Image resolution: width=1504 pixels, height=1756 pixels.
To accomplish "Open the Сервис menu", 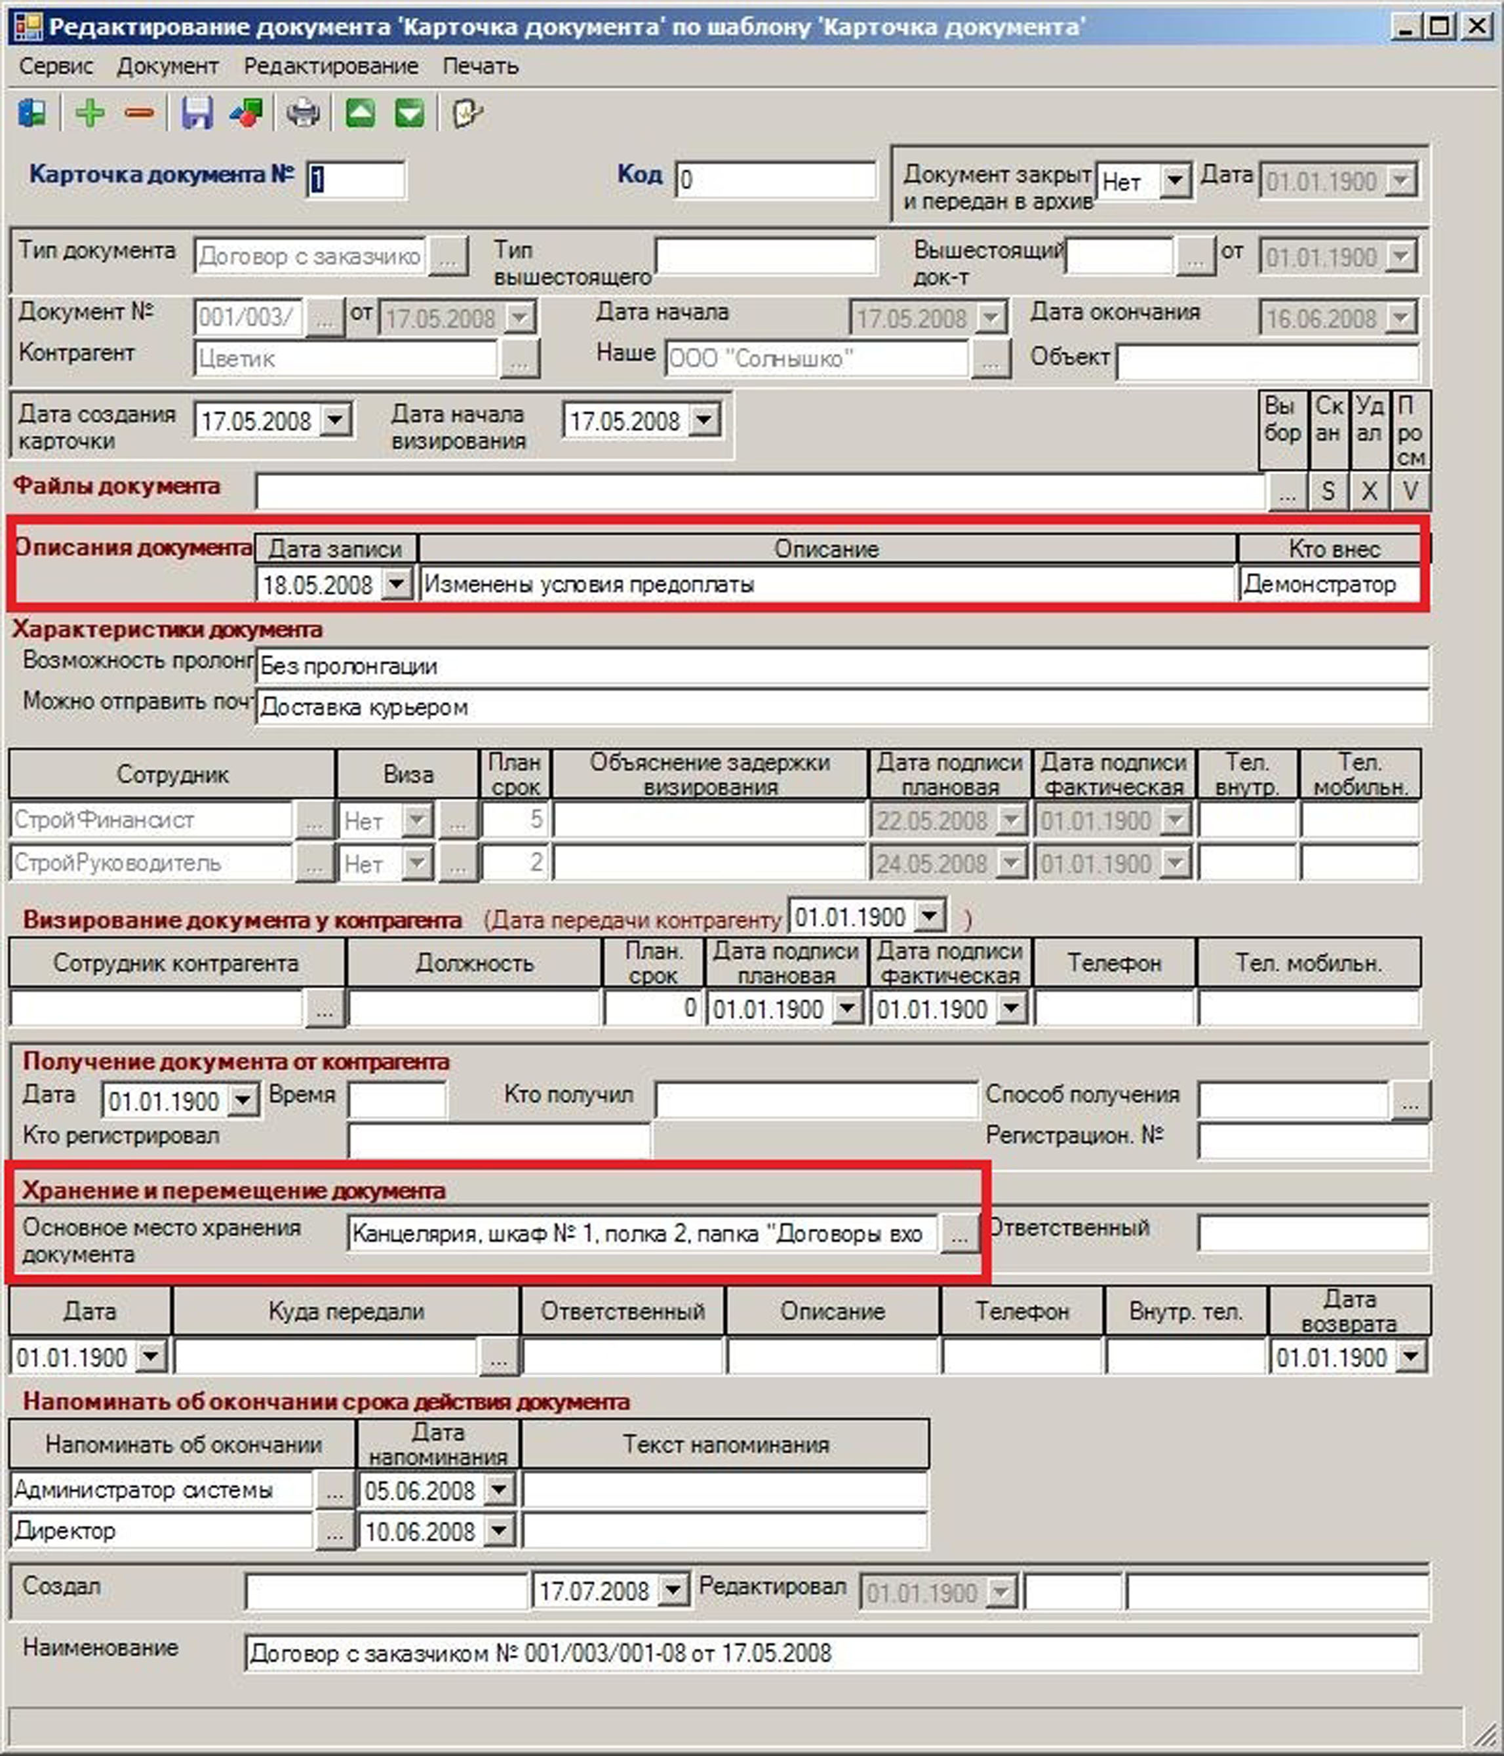I will click(56, 66).
